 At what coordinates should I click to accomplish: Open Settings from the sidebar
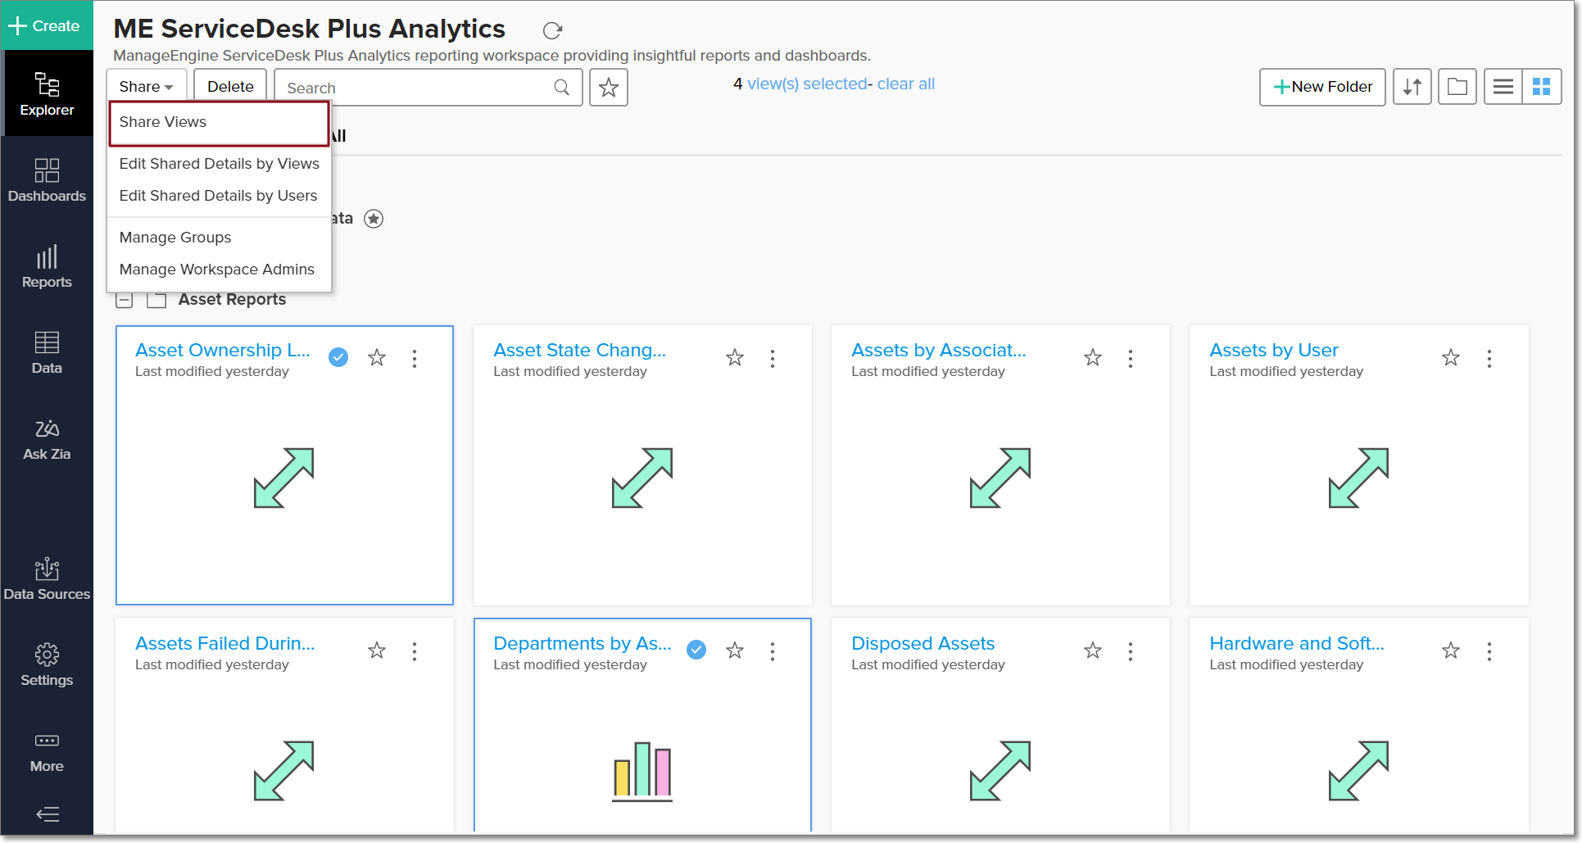(47, 665)
